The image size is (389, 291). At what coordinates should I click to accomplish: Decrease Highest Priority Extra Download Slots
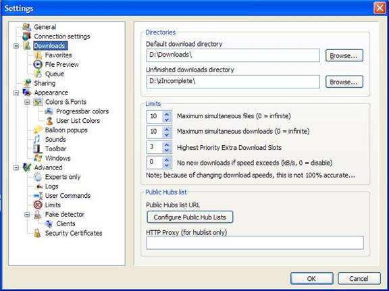[167, 151]
